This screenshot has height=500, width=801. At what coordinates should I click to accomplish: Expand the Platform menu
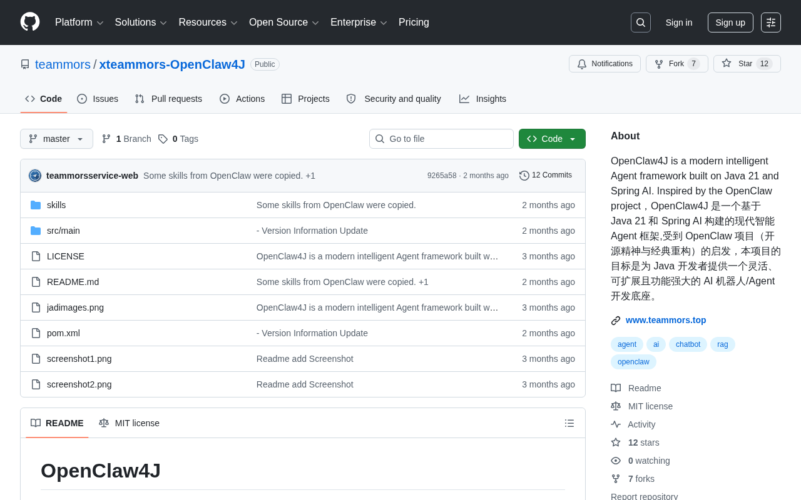point(79,22)
